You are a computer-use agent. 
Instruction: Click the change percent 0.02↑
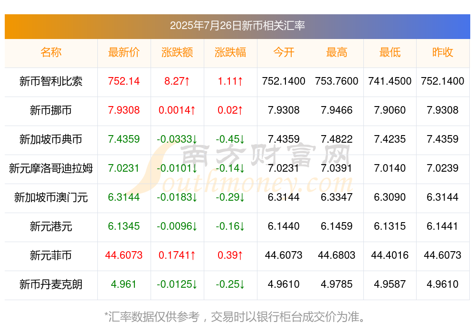tap(230, 110)
